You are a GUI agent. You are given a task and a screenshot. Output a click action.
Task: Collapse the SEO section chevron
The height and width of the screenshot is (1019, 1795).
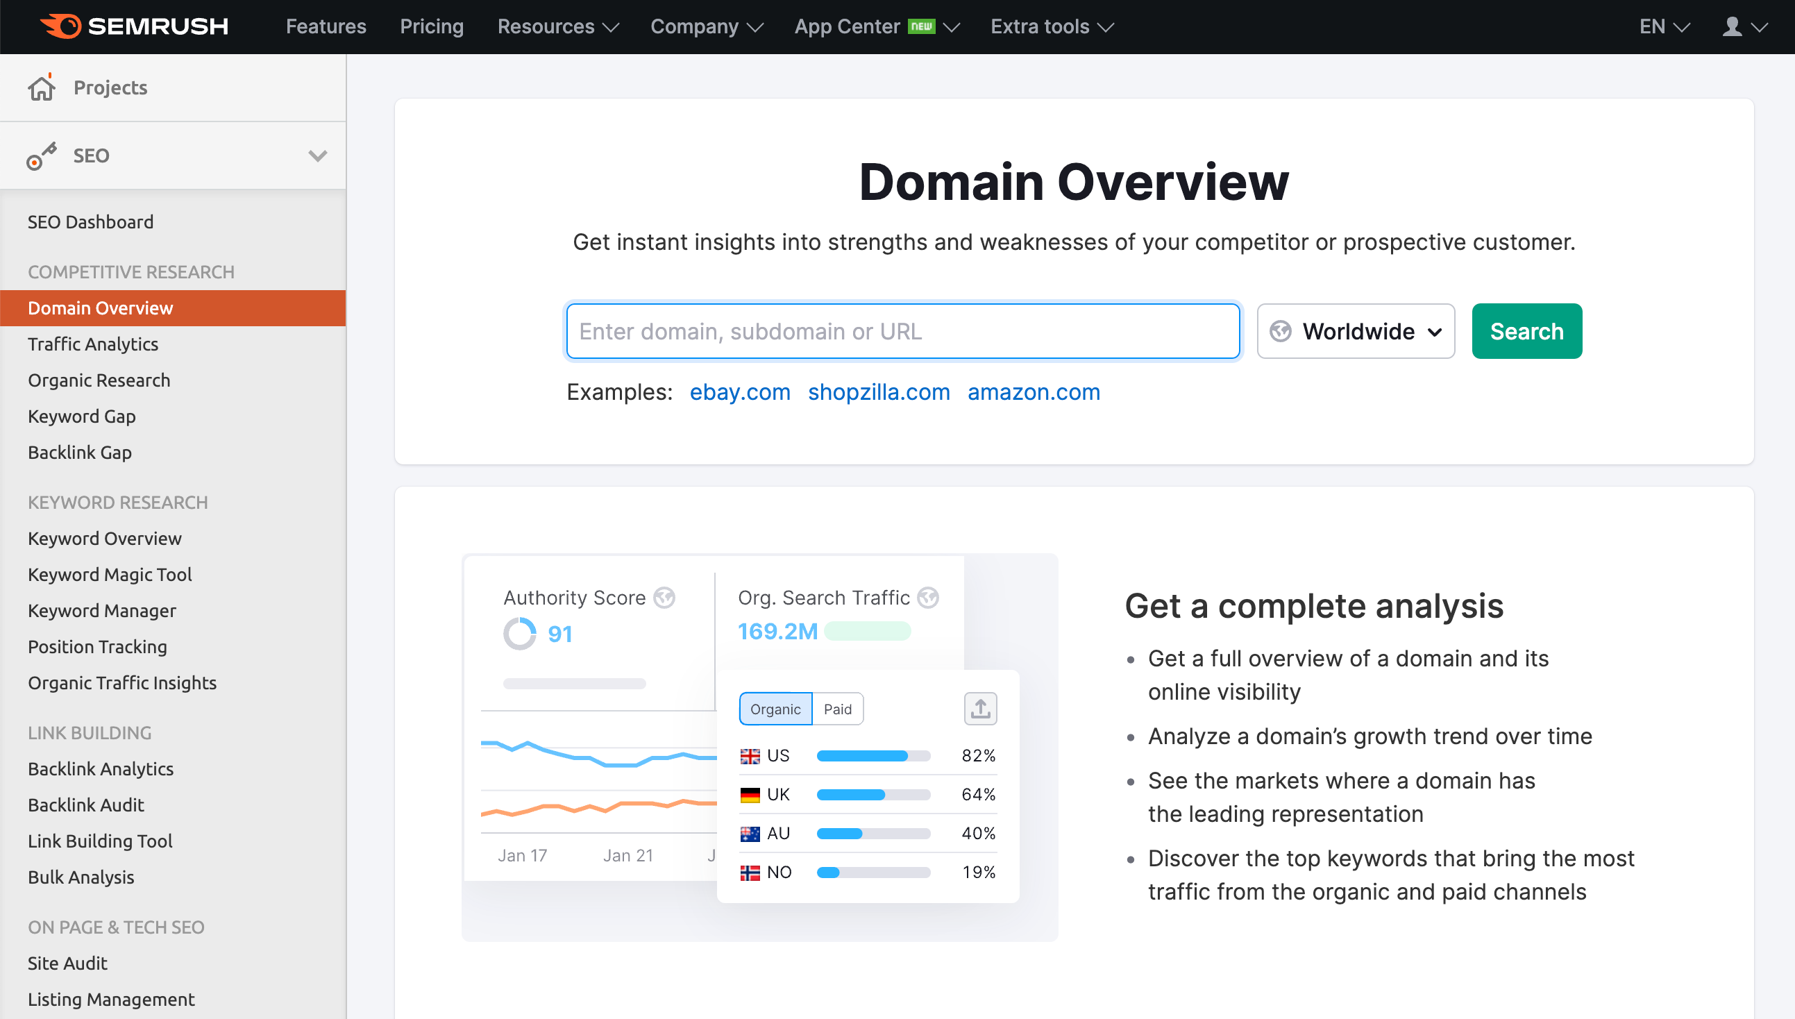click(x=318, y=155)
